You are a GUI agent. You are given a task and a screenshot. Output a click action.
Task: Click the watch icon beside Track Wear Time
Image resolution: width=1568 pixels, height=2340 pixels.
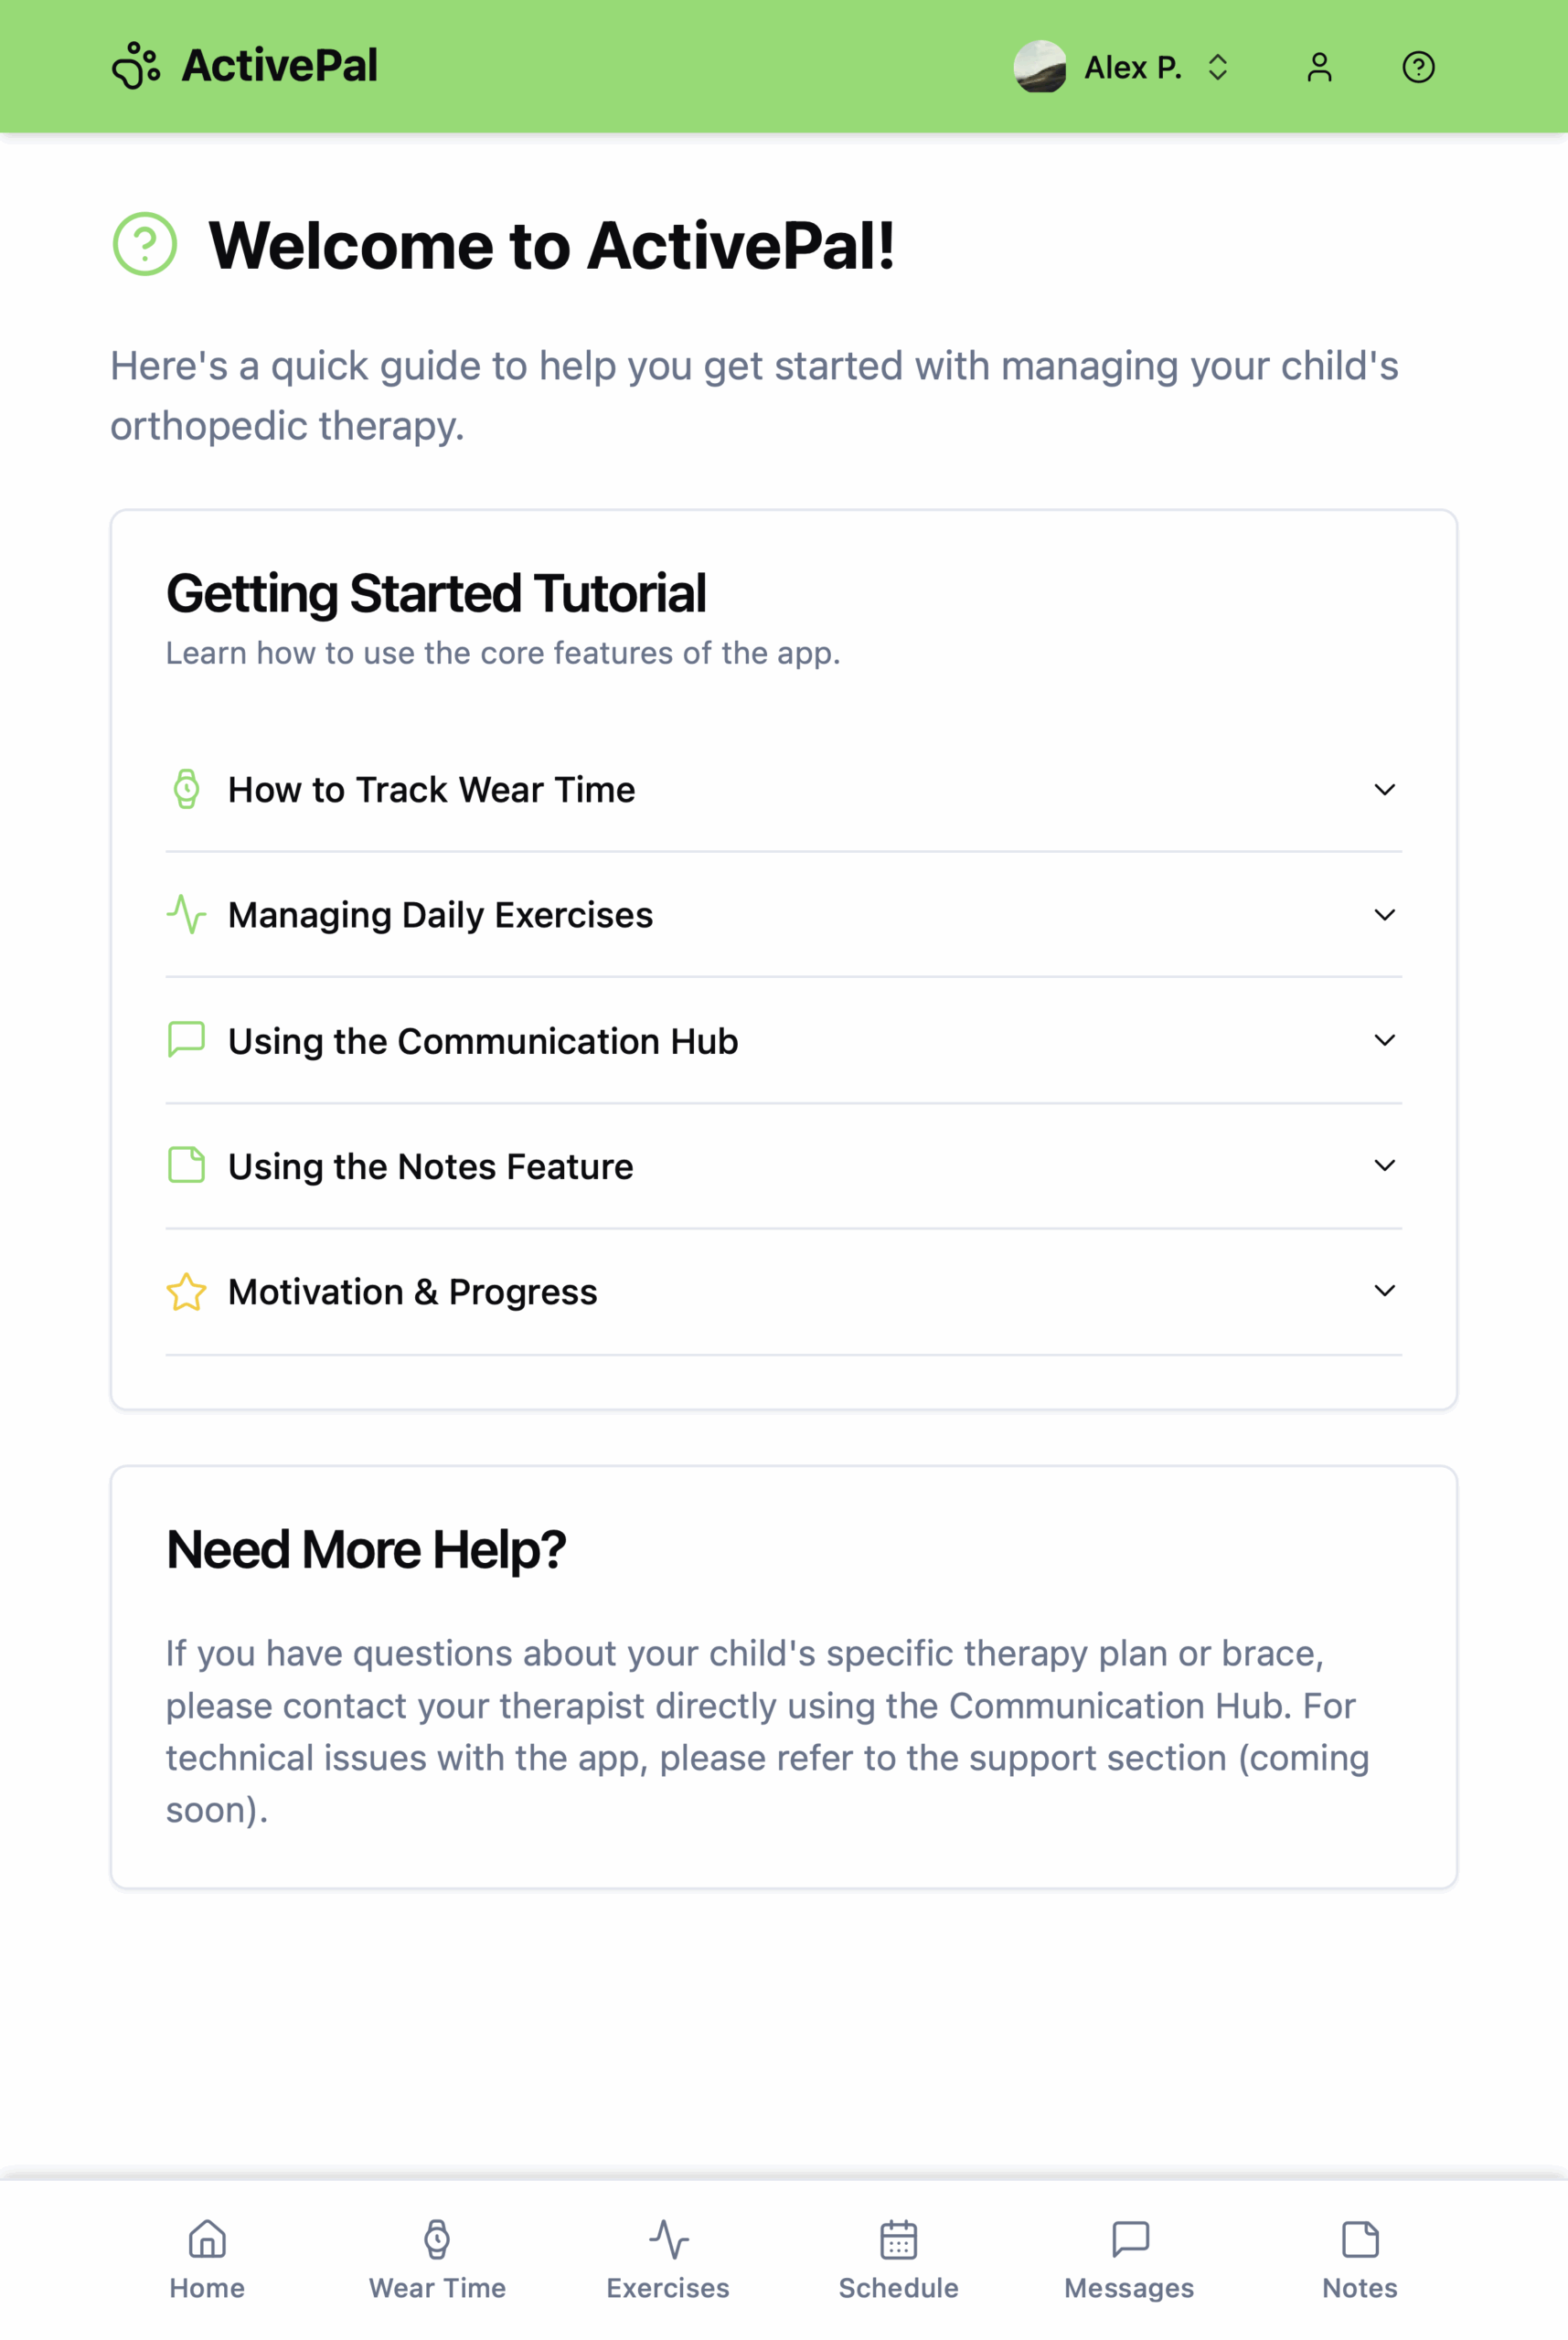(186, 789)
